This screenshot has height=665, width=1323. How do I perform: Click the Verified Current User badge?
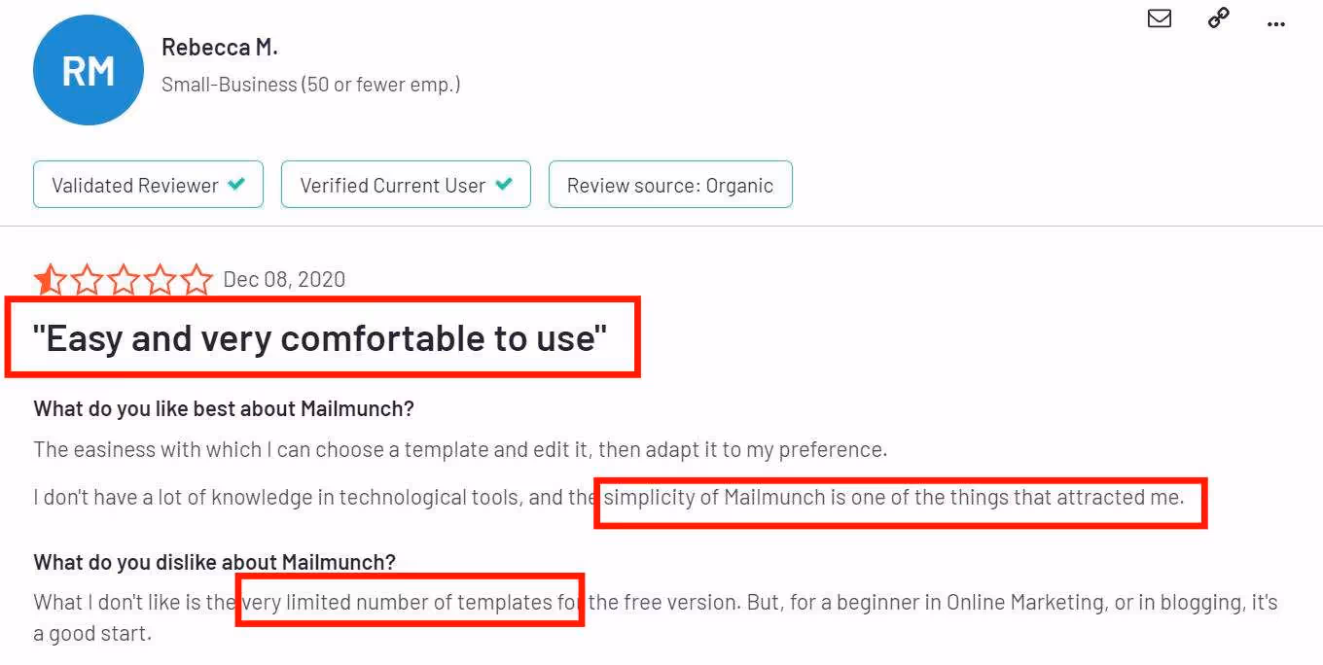(x=406, y=184)
